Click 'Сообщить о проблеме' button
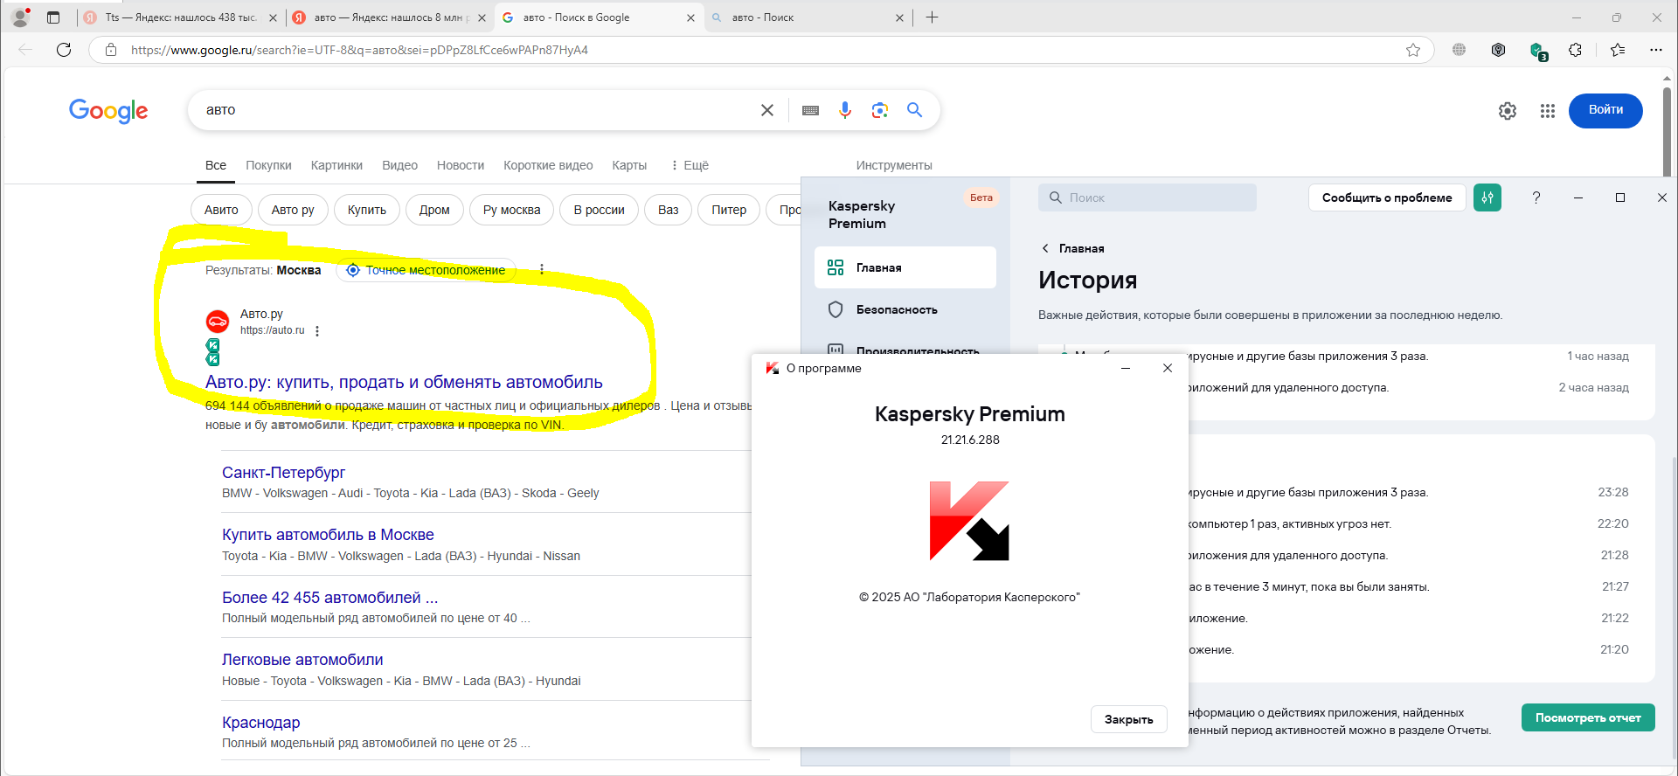The image size is (1678, 776). pos(1387,197)
